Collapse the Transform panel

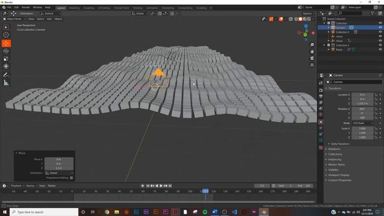(x=335, y=88)
